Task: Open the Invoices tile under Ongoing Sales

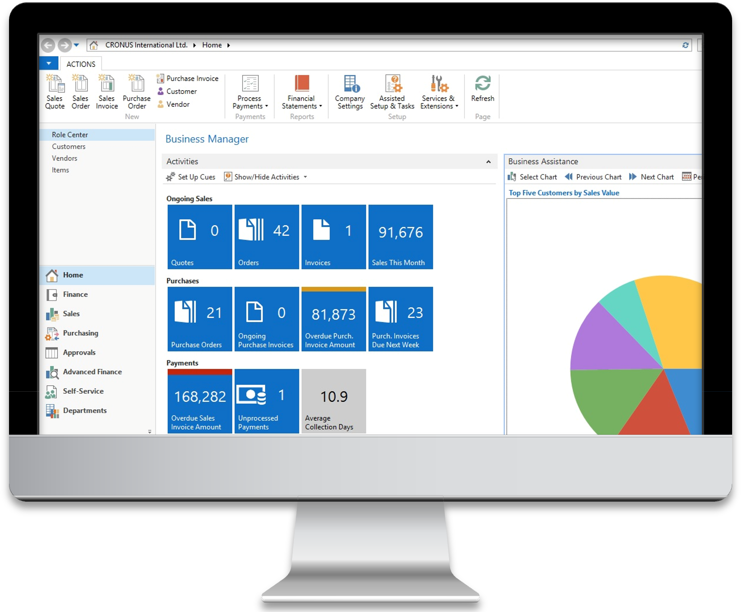Action: click(334, 237)
